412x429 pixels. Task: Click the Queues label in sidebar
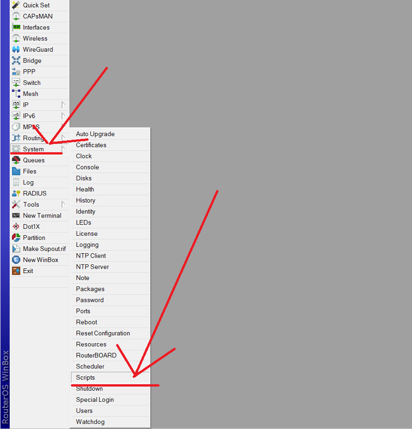(x=34, y=161)
